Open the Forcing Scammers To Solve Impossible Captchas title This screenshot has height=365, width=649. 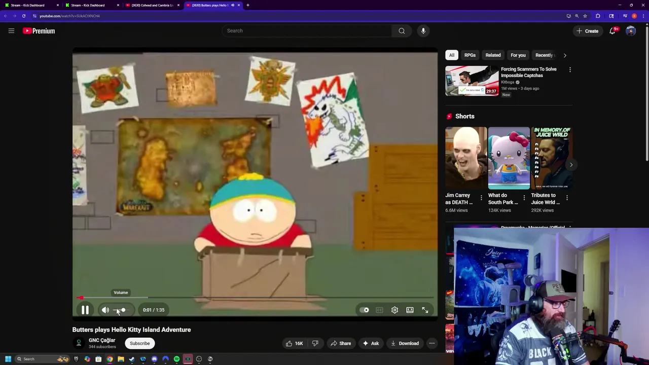click(x=528, y=72)
